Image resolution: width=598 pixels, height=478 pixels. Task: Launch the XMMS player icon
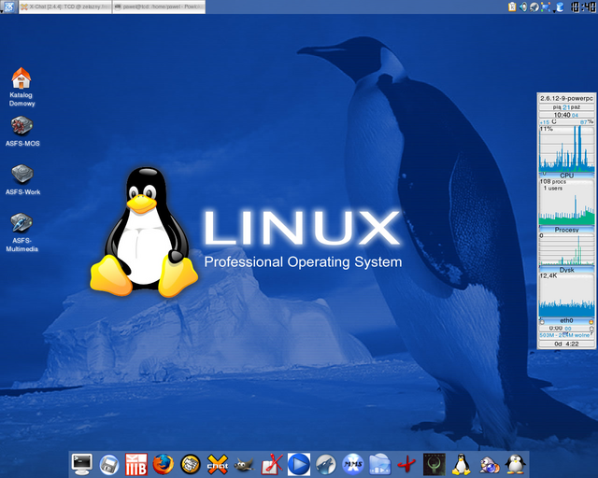[x=353, y=464]
